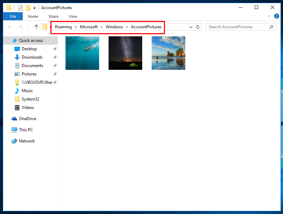This screenshot has height=214, width=283.
Task: Select the Milky Way night sky thumbnail
Action: coord(125,53)
